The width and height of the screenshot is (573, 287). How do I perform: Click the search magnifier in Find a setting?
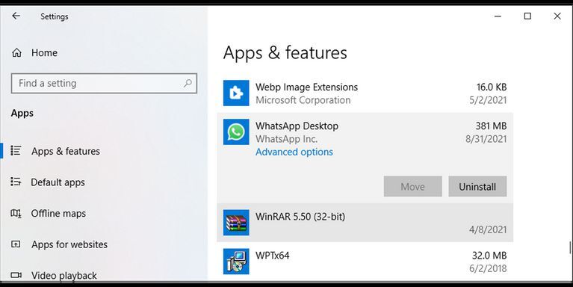point(188,83)
